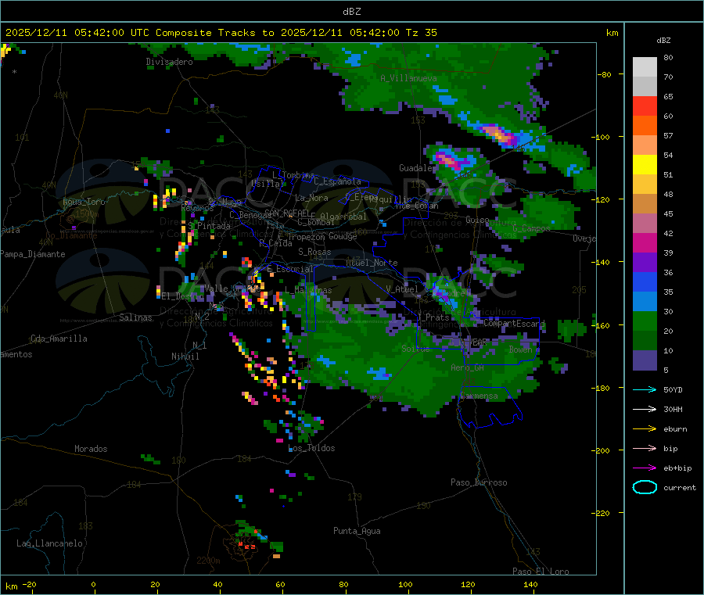Pick the light gray 70-80 dBZ swatch

tap(645, 67)
